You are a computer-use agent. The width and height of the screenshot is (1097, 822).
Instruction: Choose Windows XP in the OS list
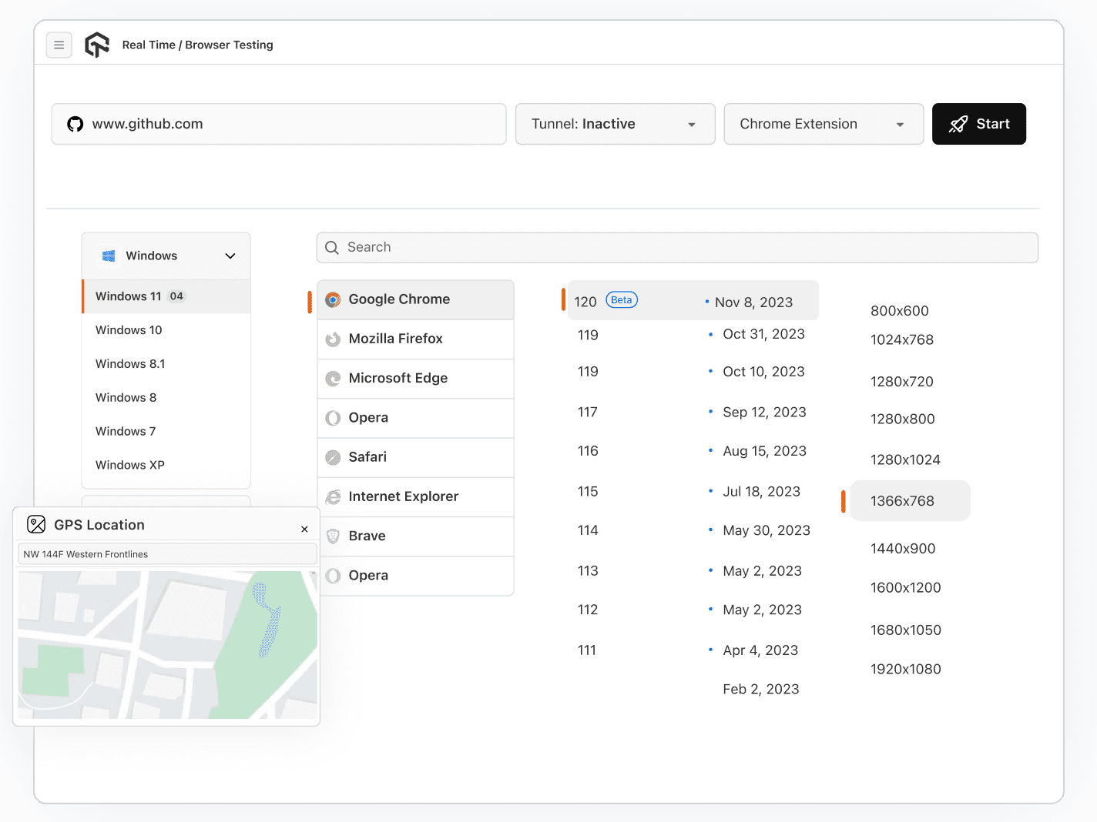(x=130, y=466)
